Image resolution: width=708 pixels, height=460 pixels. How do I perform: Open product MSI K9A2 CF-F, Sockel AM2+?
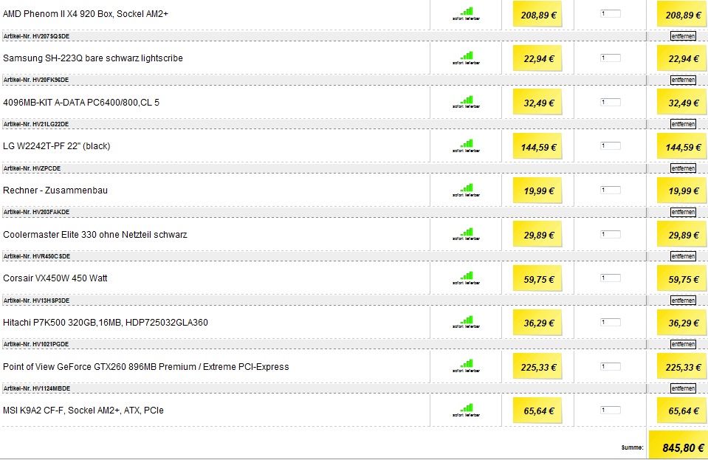pyautogui.click(x=83, y=411)
